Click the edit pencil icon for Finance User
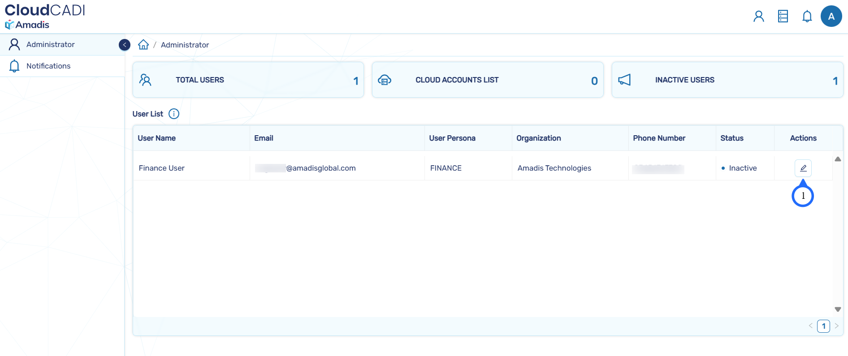848x356 pixels. (803, 168)
